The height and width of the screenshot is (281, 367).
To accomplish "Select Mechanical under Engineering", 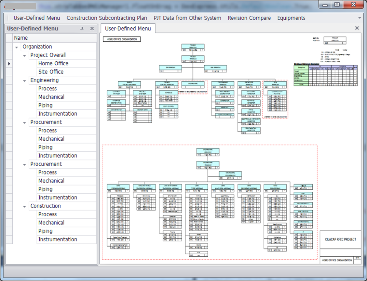I will [x=51, y=97].
